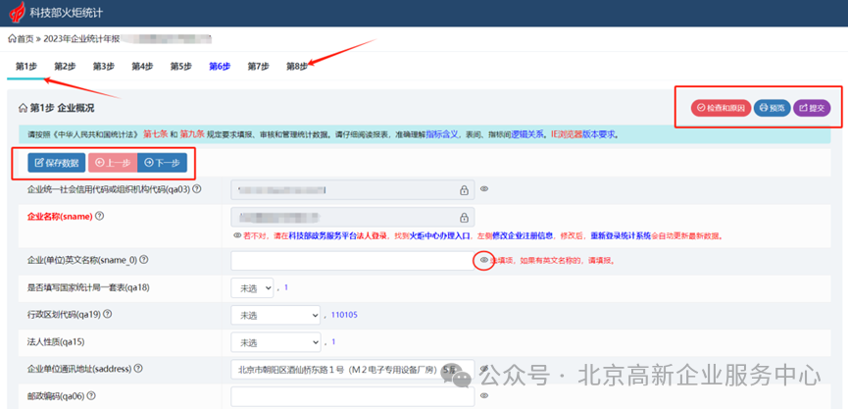Expand the qa18 国家统计局一套表 dropdown
Screen dimensions: 848x409
pos(252,288)
